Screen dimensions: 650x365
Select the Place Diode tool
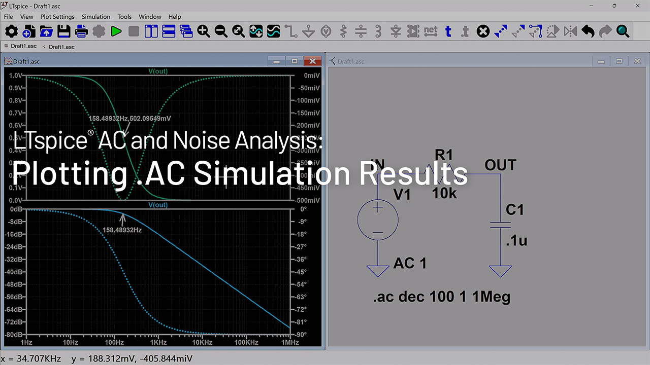396,31
